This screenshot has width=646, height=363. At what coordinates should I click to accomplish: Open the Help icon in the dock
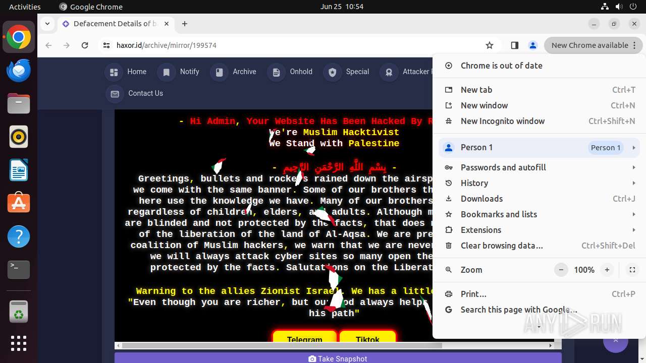pos(19,236)
